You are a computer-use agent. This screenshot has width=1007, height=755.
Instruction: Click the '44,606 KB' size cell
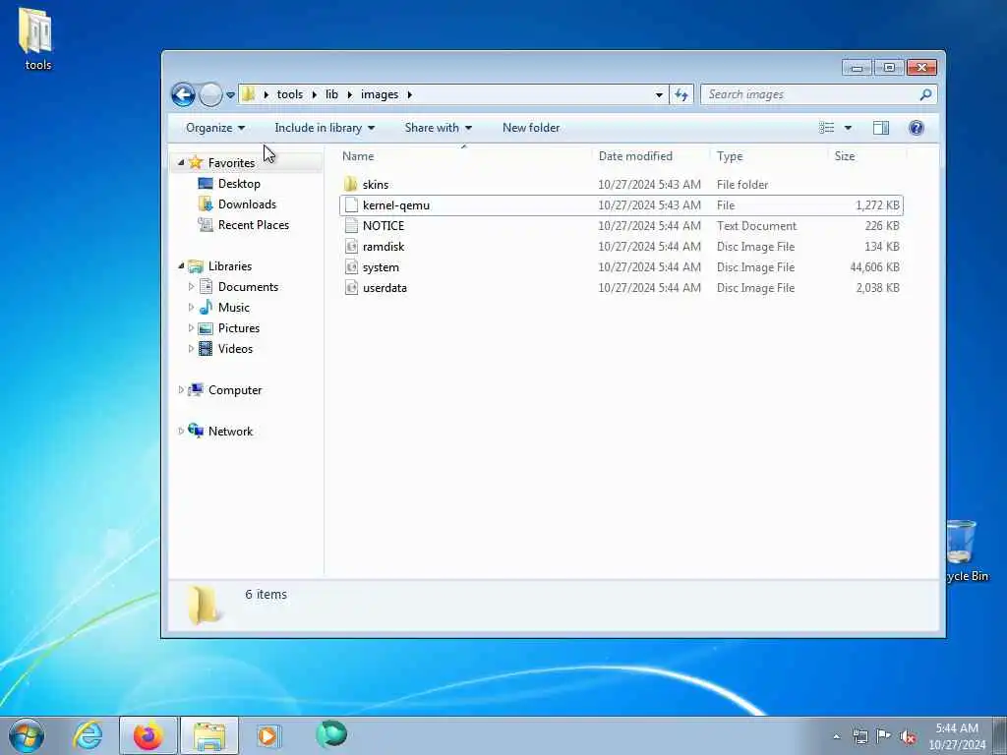coord(874,267)
